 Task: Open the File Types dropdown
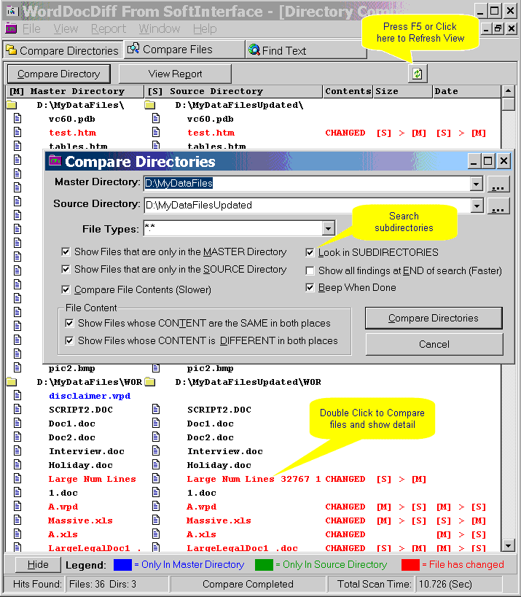327,229
